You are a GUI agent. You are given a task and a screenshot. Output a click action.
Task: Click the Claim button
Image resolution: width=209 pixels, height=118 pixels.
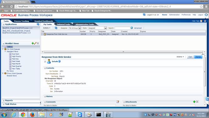tap(190, 57)
